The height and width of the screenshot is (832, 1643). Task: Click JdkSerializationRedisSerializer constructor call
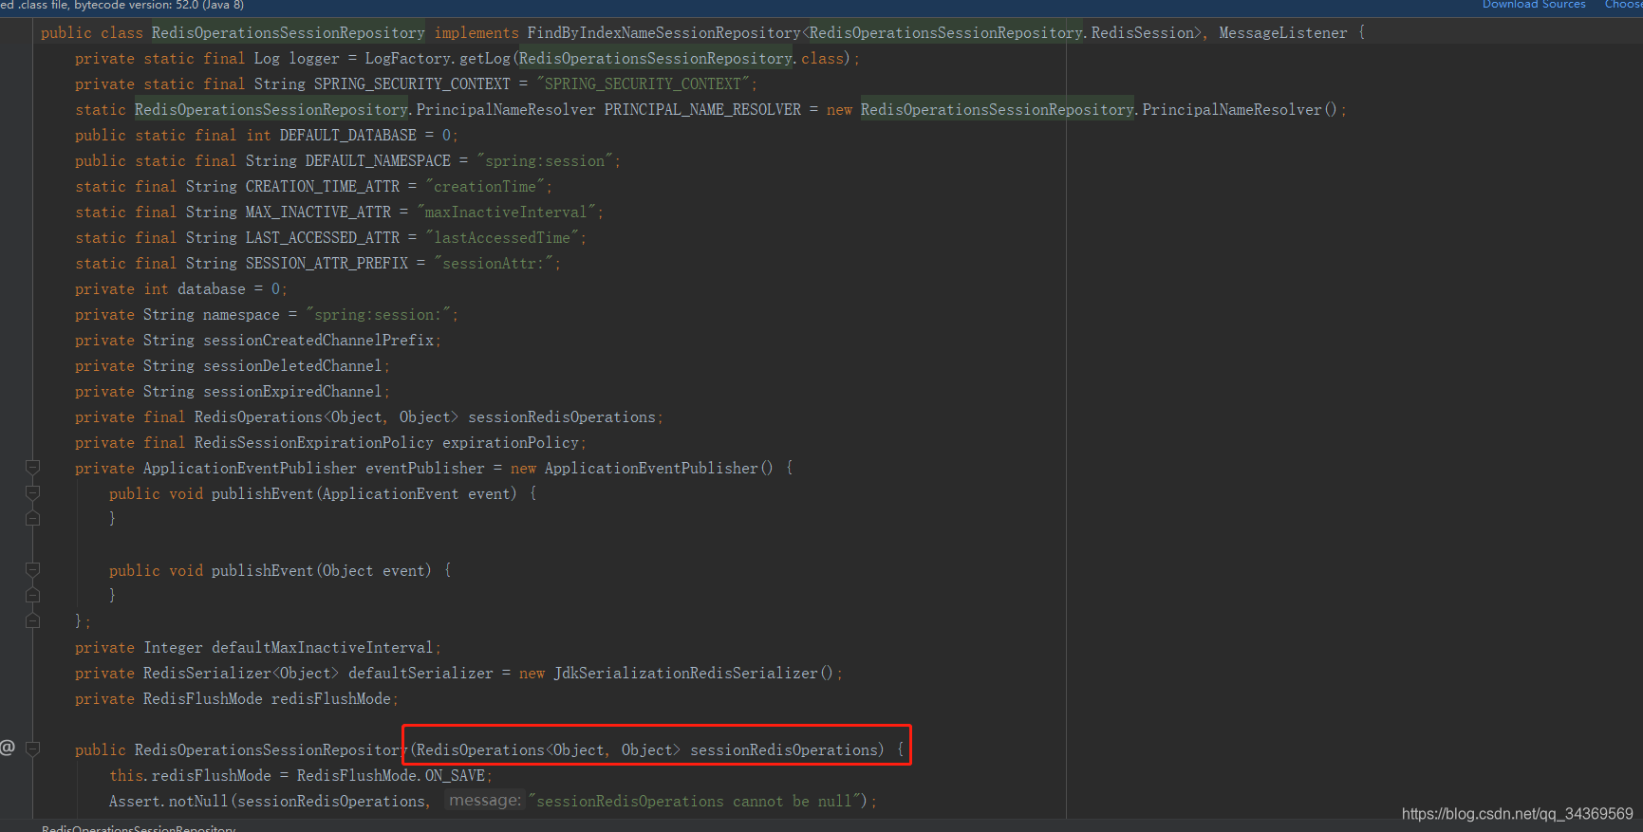coord(694,674)
